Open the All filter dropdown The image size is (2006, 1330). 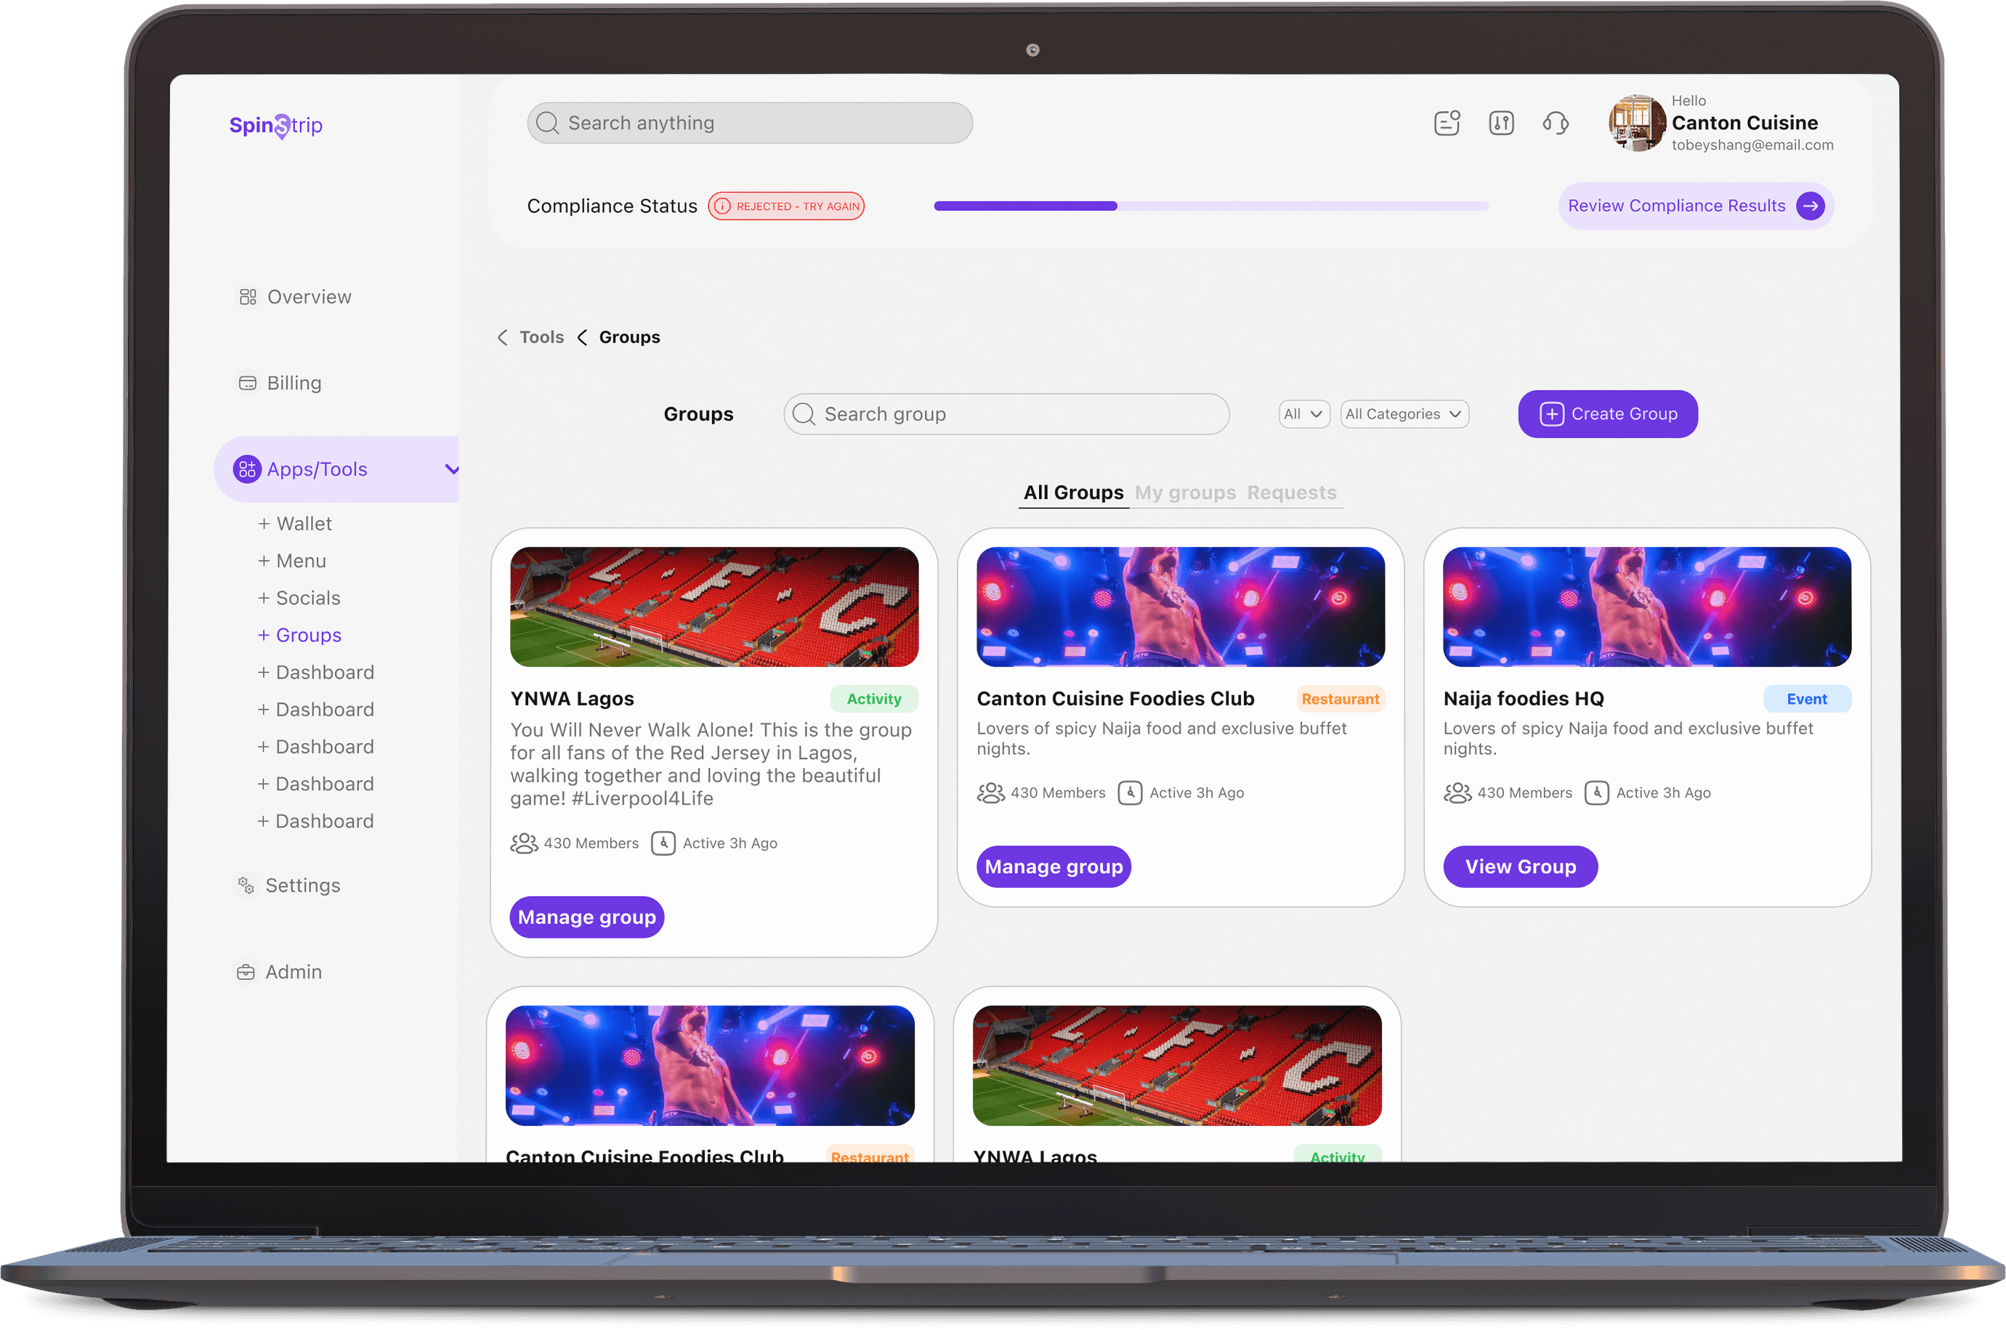[x=1303, y=414]
